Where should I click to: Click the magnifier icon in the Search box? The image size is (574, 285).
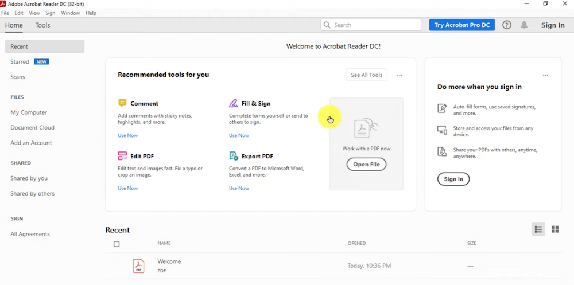327,25
